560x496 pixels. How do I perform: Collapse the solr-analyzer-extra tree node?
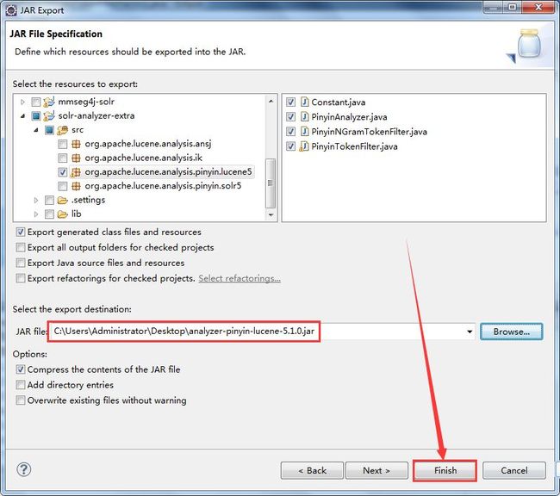click(x=23, y=116)
